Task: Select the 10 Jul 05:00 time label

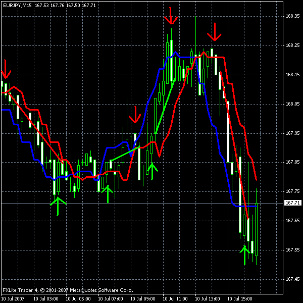Action: coord(78,299)
